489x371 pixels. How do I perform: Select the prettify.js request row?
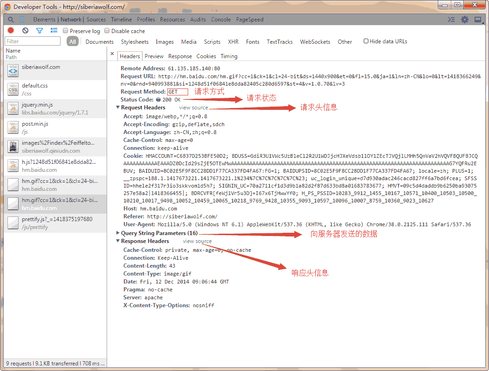55,223
